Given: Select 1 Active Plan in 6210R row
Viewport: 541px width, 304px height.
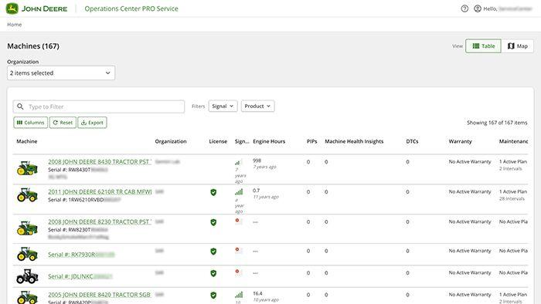Looking at the screenshot, I should pos(513,192).
